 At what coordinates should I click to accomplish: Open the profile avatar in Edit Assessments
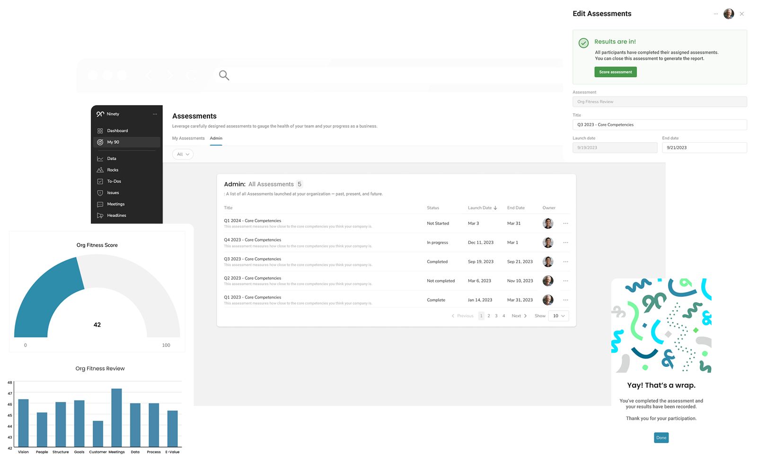point(729,14)
